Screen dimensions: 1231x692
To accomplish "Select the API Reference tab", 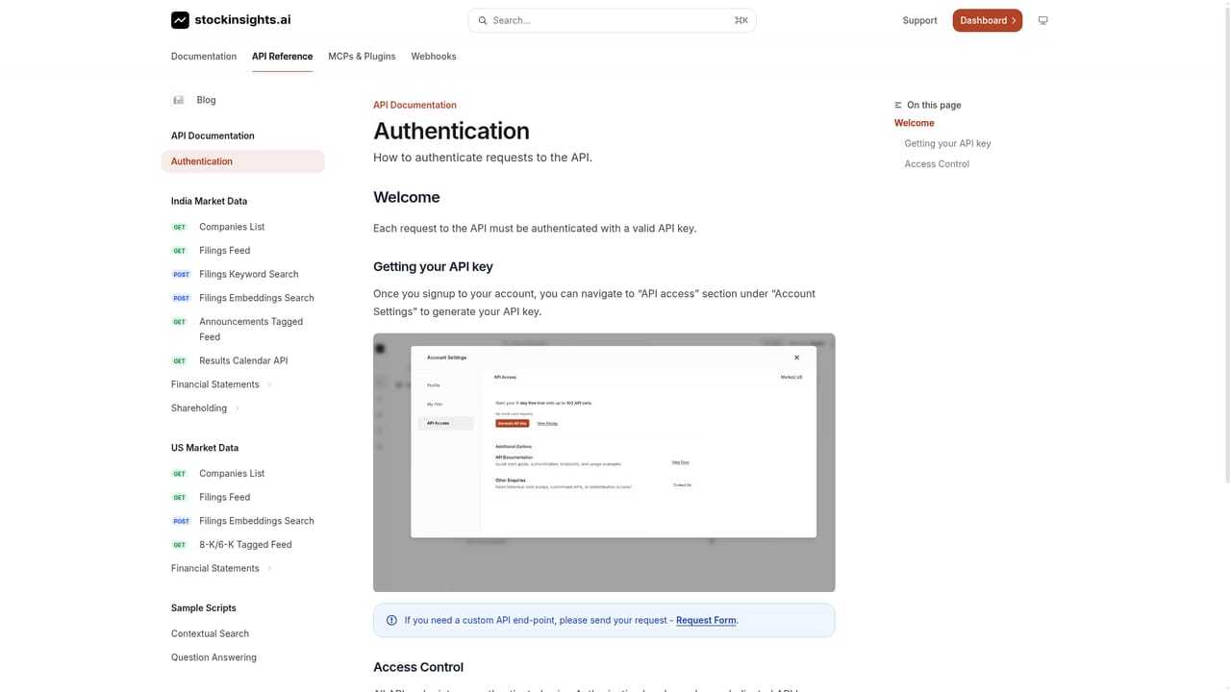I will (x=282, y=57).
